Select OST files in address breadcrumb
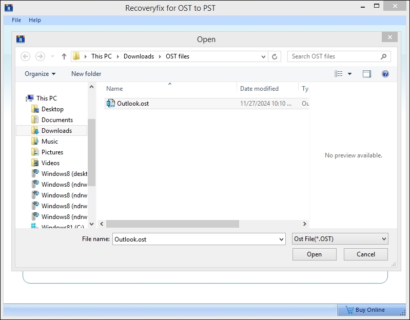Image resolution: width=410 pixels, height=320 pixels. [178, 56]
